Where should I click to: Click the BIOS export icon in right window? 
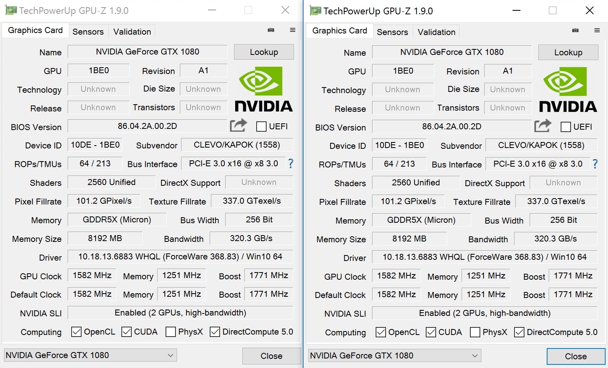coord(543,126)
